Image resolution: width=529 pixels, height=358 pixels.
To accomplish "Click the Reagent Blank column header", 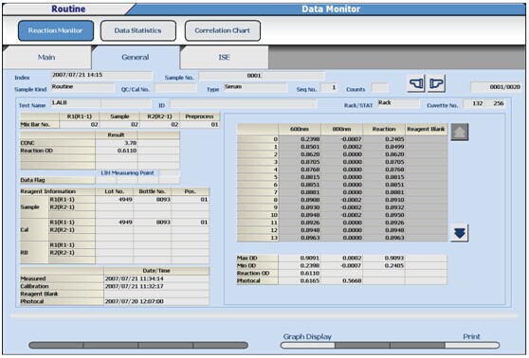I will (x=426, y=129).
